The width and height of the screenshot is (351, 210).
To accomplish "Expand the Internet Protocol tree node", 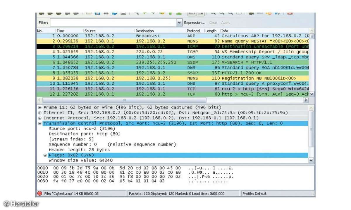I will (40, 118).
